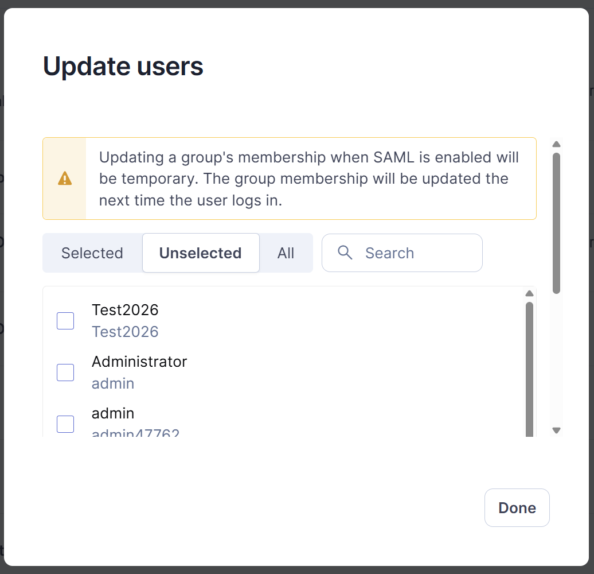Viewport: 594px width, 574px height.
Task: Click the search magnifier icon
Action: [x=345, y=253]
